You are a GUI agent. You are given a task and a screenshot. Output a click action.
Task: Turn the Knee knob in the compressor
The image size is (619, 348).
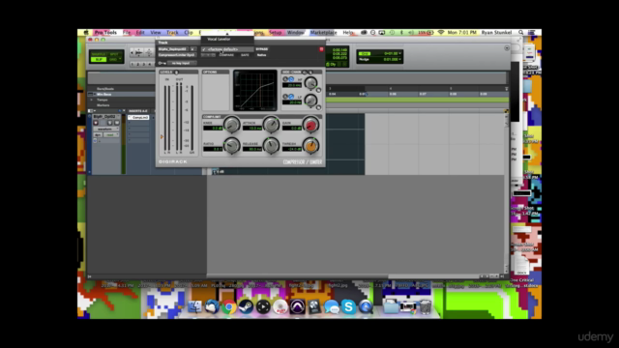tap(231, 125)
